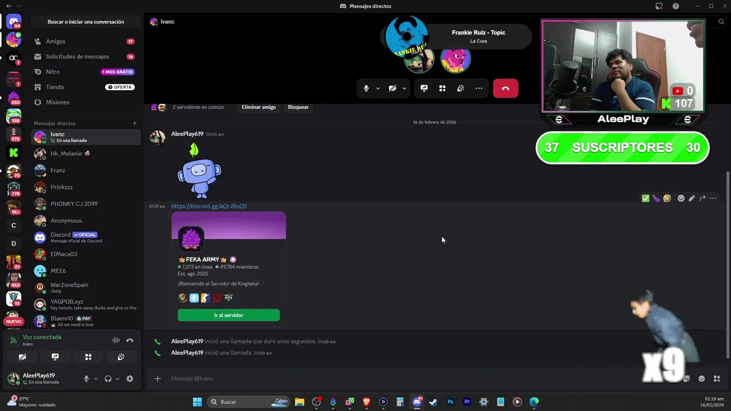Toggle camera in the voice panel
Image resolution: width=731 pixels, height=411 pixels.
[x=22, y=357]
